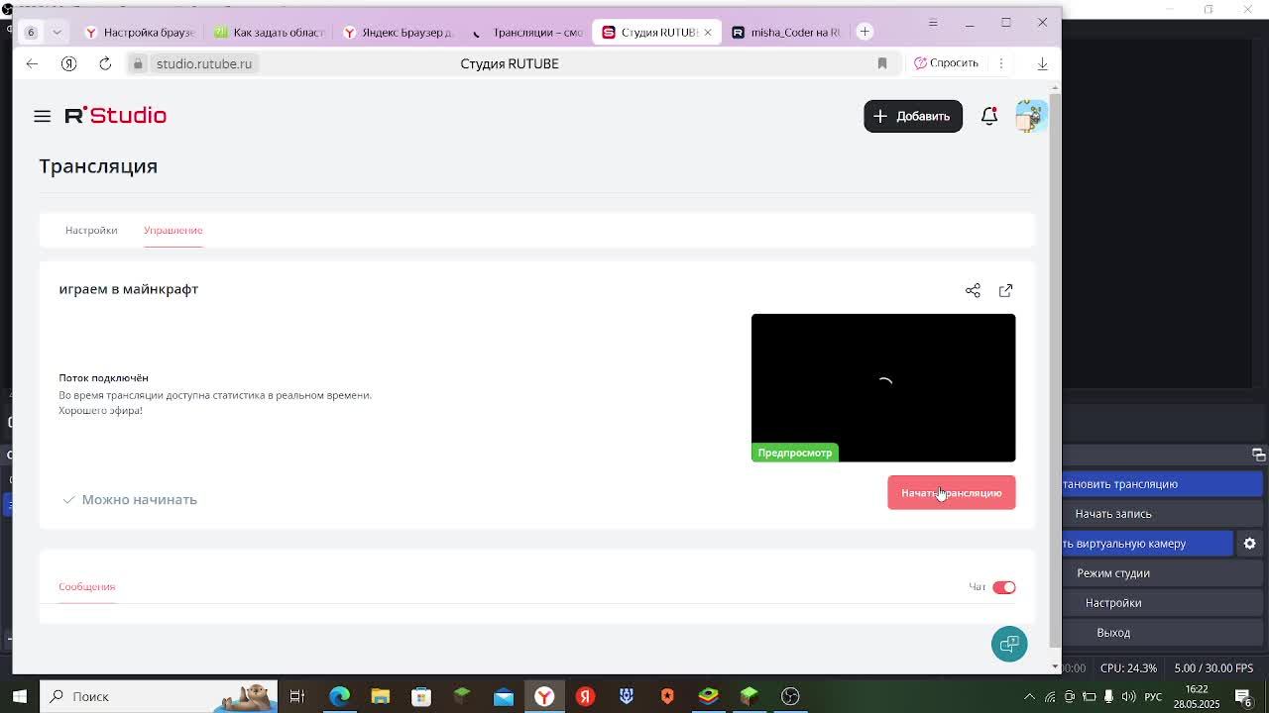
Task: Switch the РУС input language
Action: click(x=1155, y=696)
